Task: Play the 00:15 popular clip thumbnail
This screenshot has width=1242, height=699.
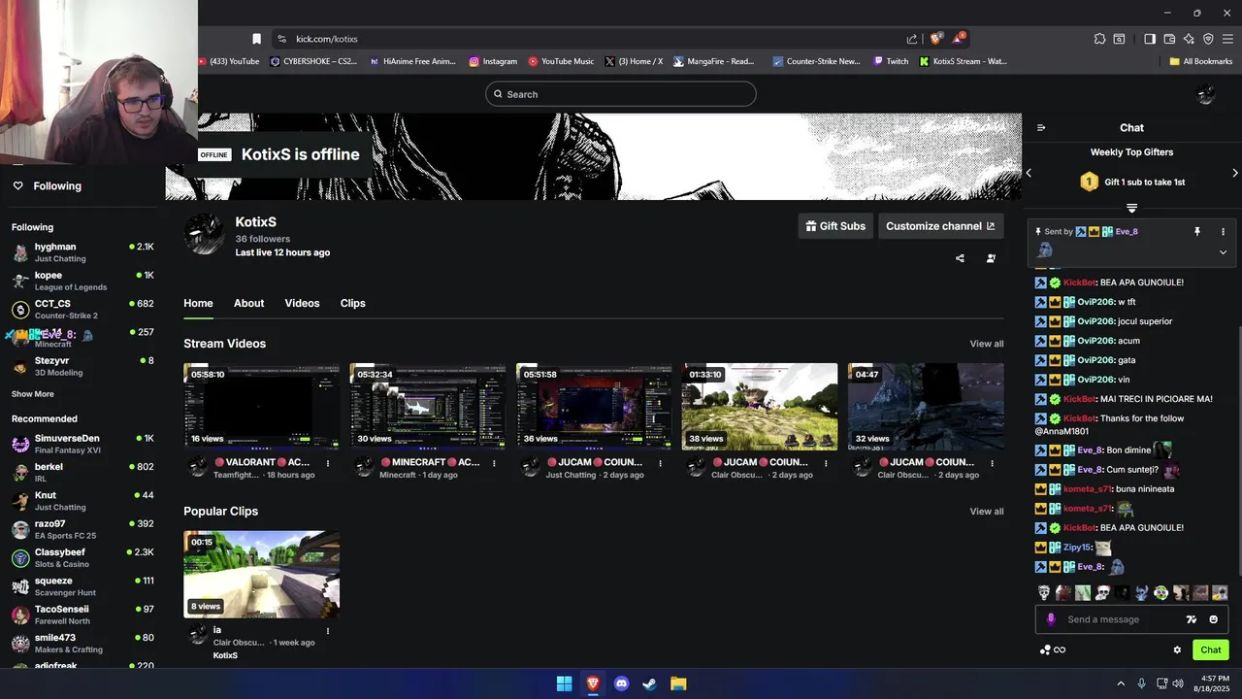Action: [261, 574]
